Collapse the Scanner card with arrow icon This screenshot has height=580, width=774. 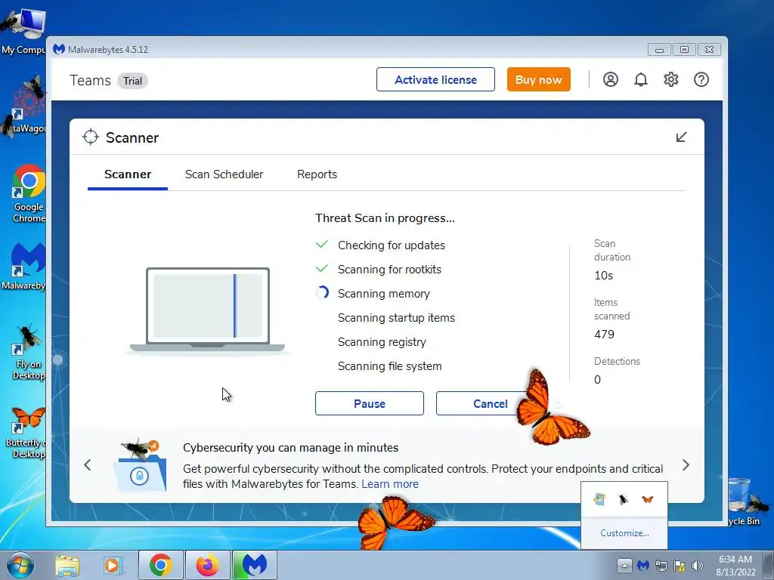pos(681,137)
